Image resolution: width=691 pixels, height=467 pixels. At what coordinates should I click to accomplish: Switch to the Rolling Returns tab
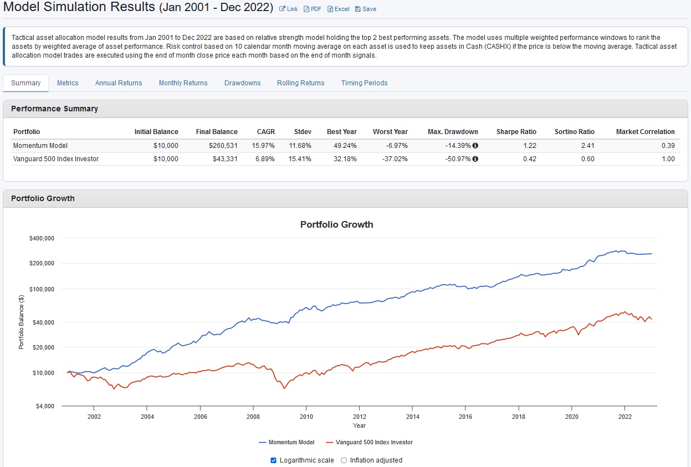click(x=300, y=83)
